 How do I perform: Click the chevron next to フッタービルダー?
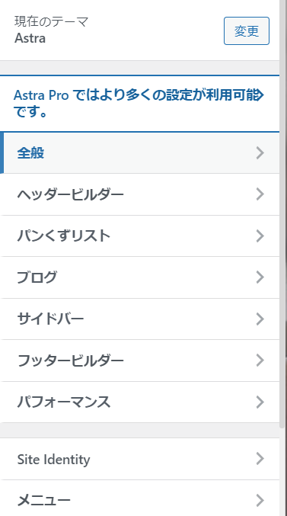point(260,361)
